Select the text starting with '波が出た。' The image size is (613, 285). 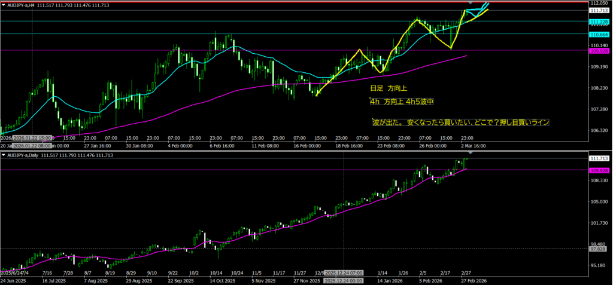pyautogui.click(x=460, y=122)
